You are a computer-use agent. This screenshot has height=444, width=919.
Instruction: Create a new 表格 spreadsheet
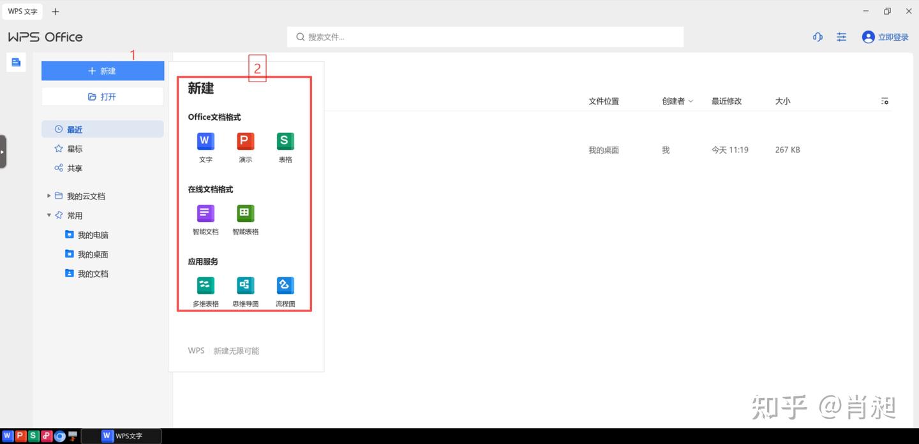(285, 147)
